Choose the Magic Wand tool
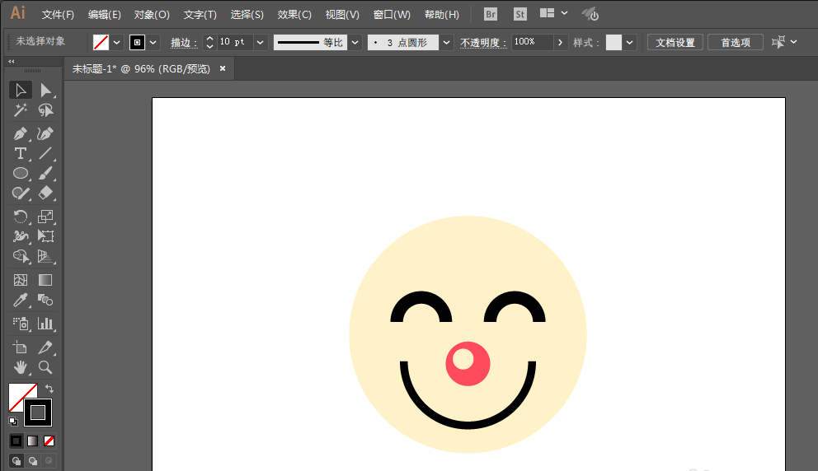Image resolution: width=818 pixels, height=471 pixels. click(x=21, y=111)
